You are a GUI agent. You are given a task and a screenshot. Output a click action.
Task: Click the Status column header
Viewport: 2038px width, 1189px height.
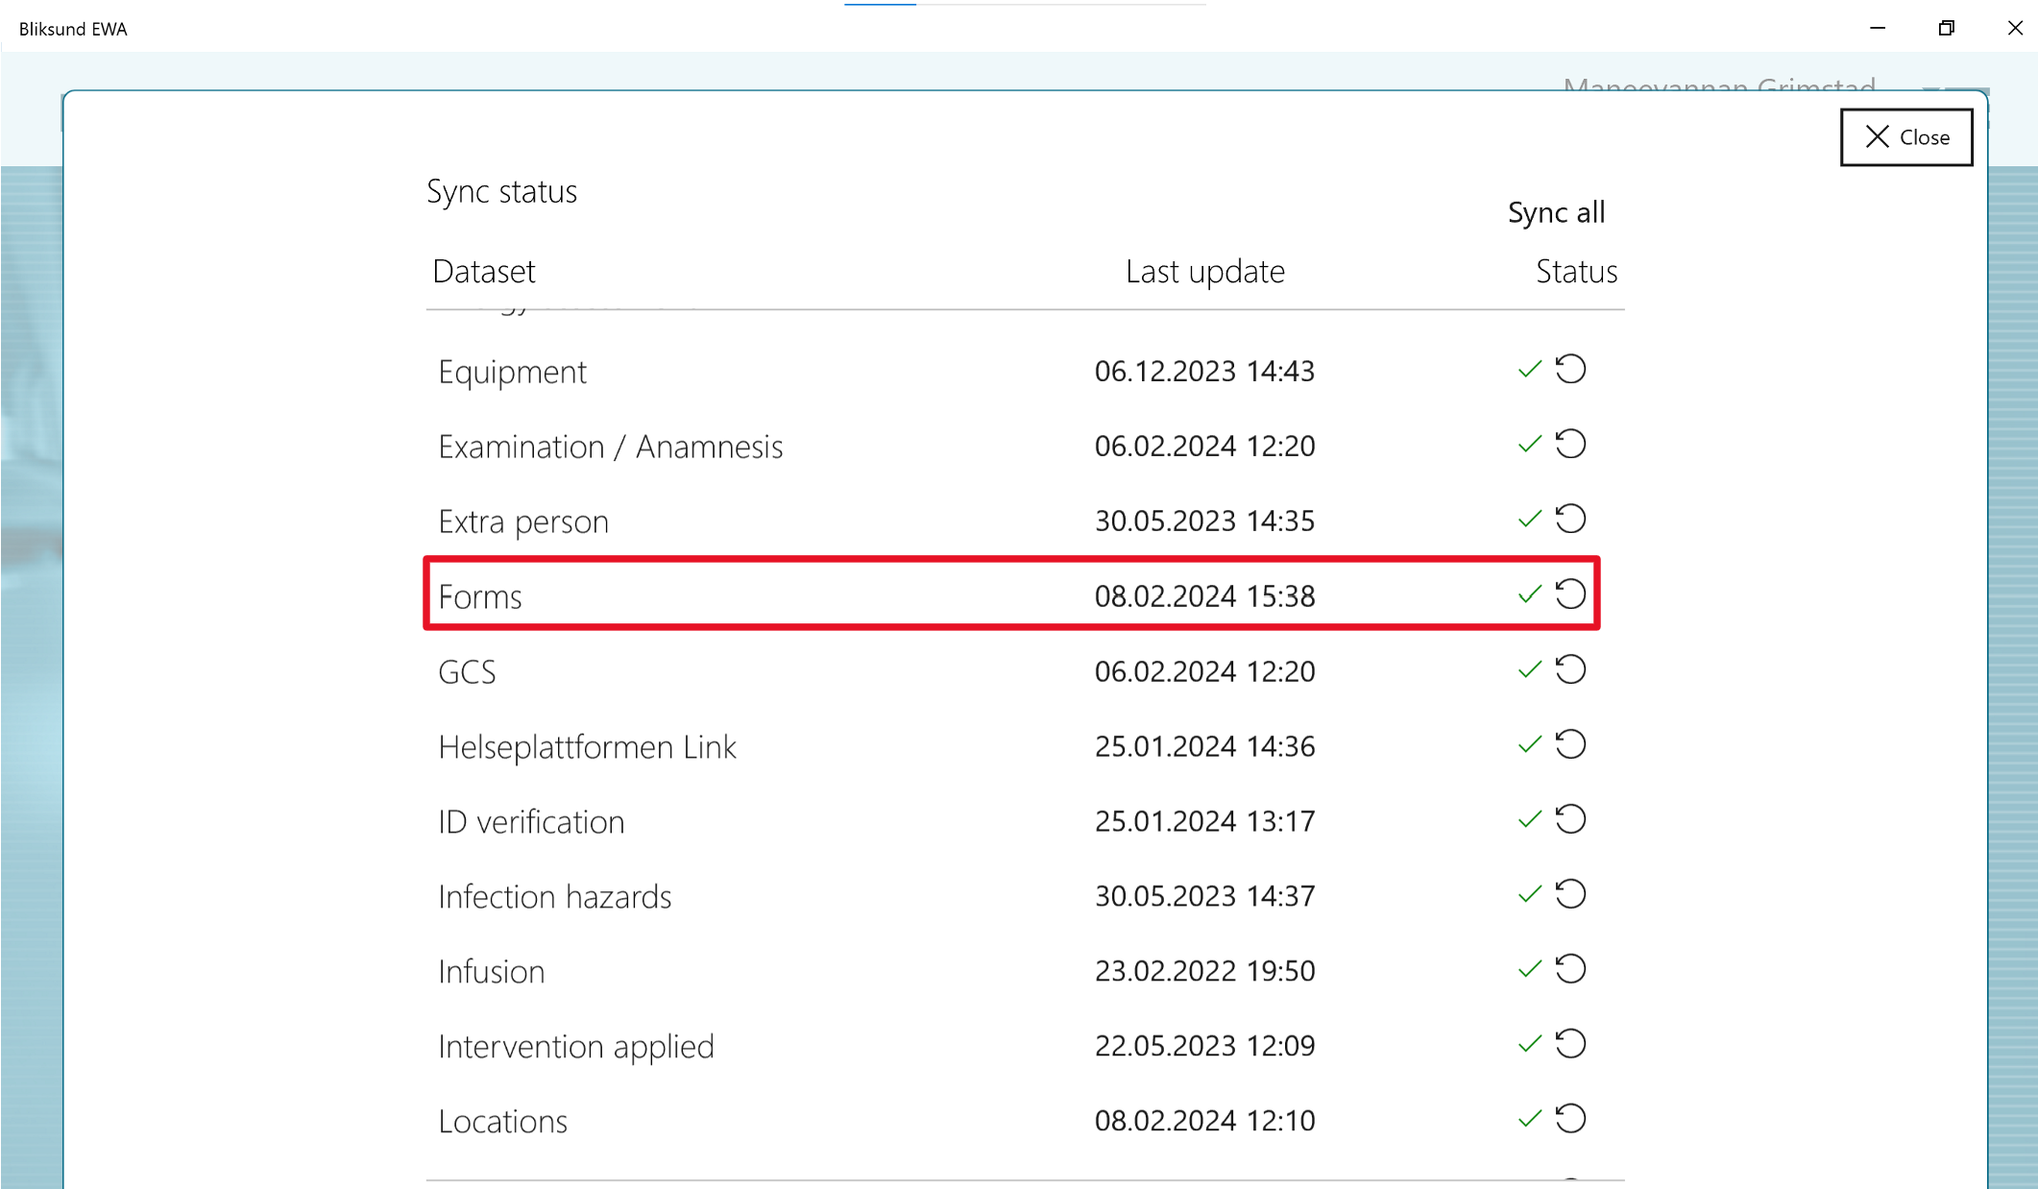(1576, 272)
